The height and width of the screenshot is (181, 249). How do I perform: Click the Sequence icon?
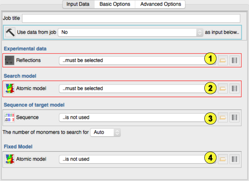pos(9,117)
